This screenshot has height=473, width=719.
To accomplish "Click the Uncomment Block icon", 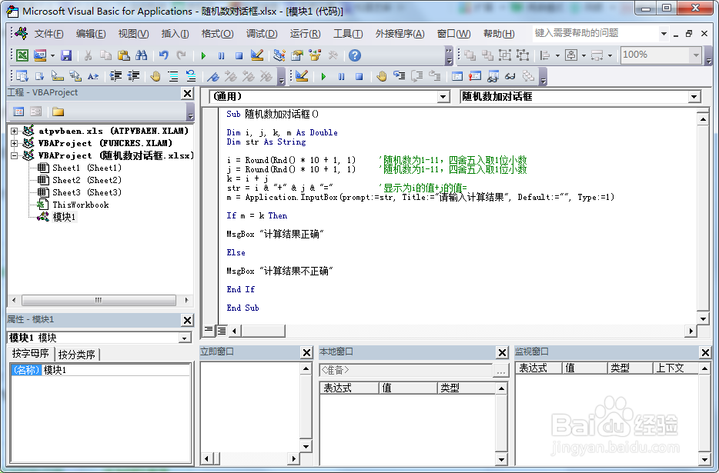I will tap(191, 76).
